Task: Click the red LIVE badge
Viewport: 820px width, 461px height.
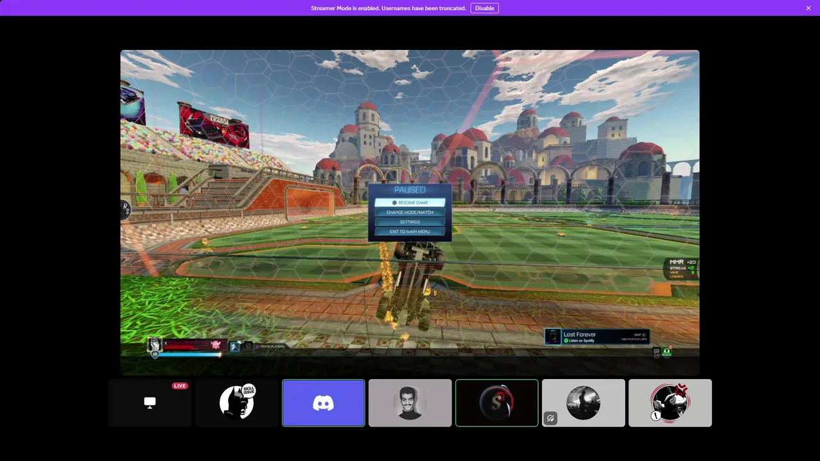Action: pyautogui.click(x=180, y=386)
